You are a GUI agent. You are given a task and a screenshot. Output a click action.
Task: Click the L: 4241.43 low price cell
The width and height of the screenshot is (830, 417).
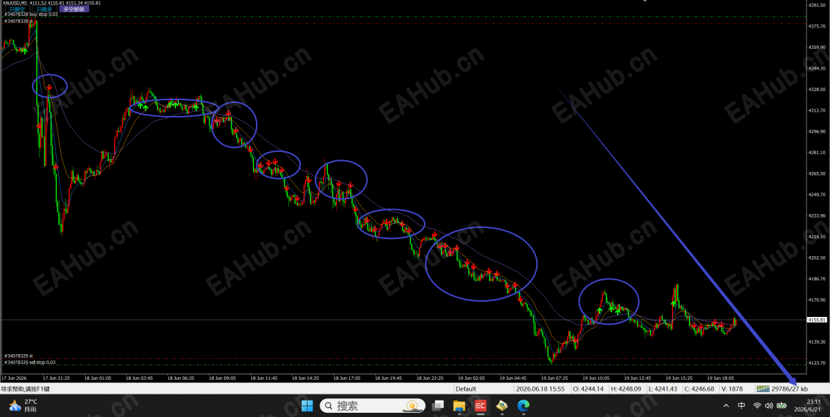coord(663,389)
